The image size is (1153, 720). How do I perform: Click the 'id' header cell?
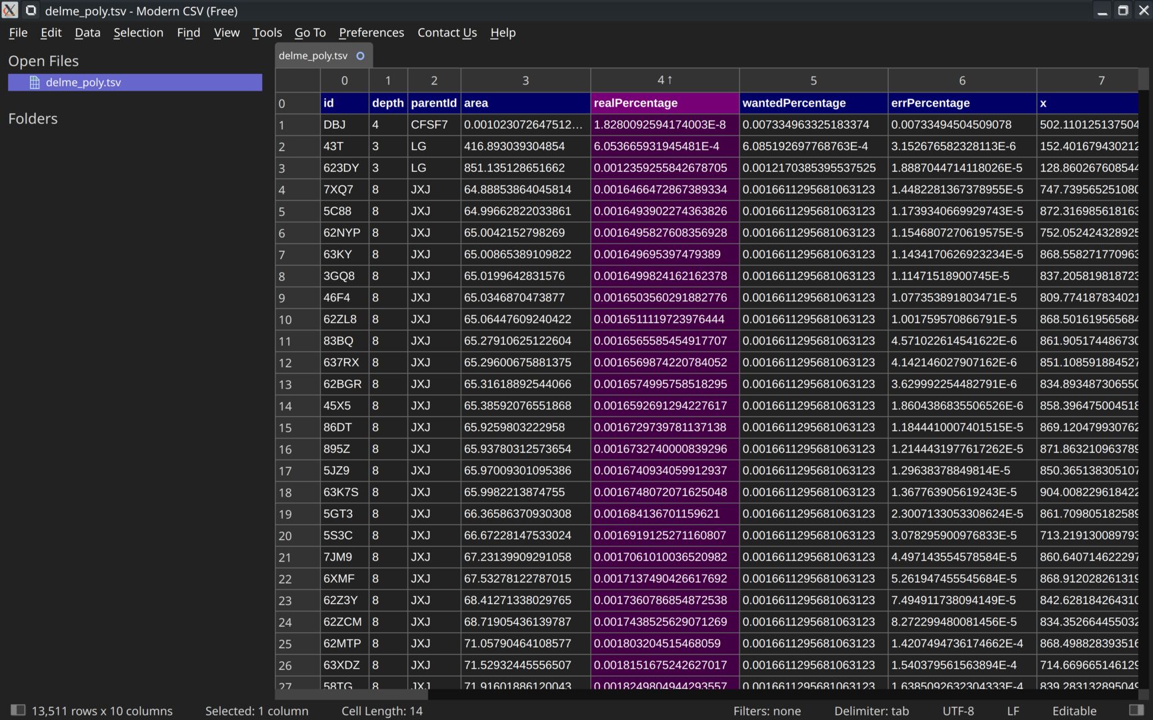(345, 103)
